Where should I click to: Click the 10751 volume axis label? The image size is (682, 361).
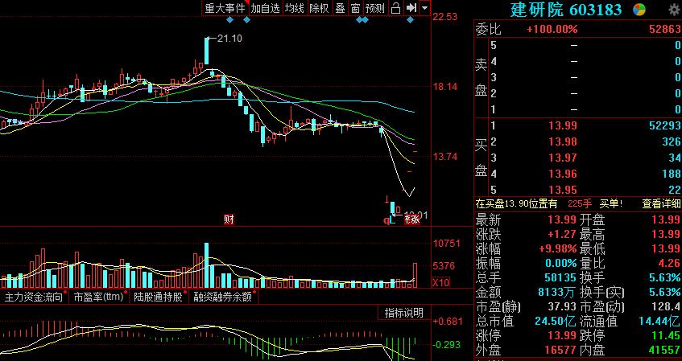click(446, 244)
